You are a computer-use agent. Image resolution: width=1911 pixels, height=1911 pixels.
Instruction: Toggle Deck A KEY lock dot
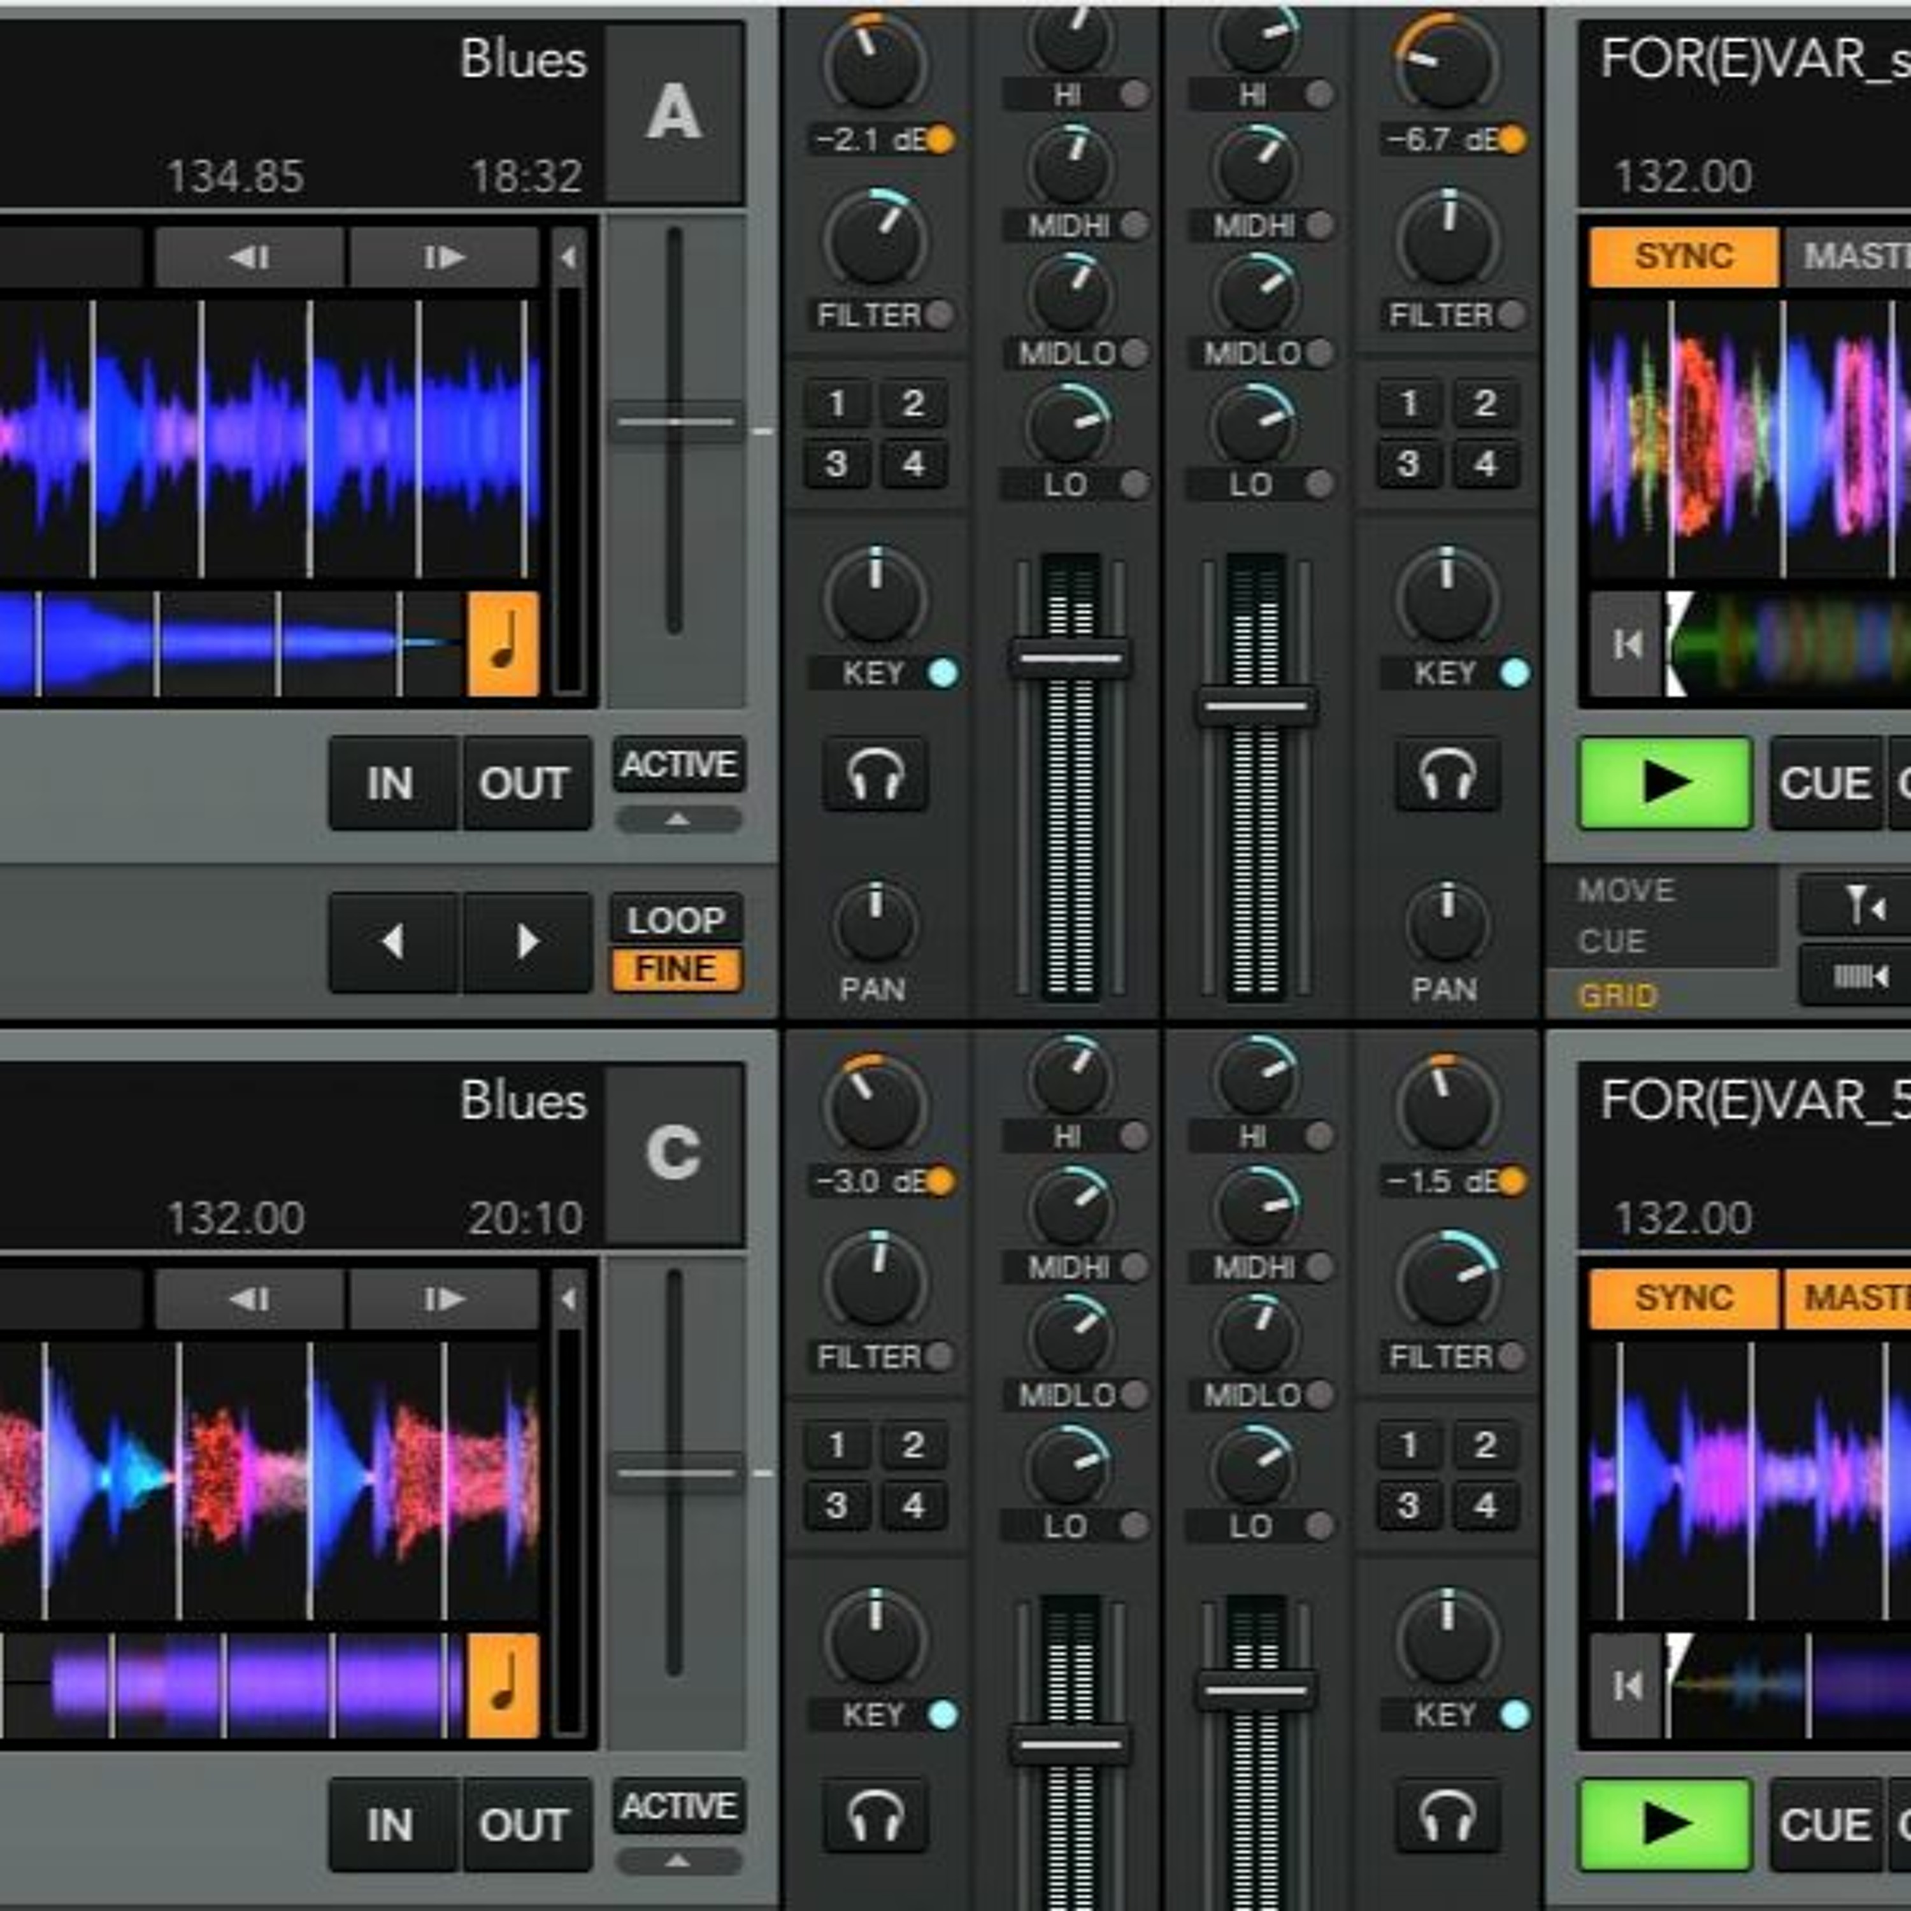click(943, 673)
